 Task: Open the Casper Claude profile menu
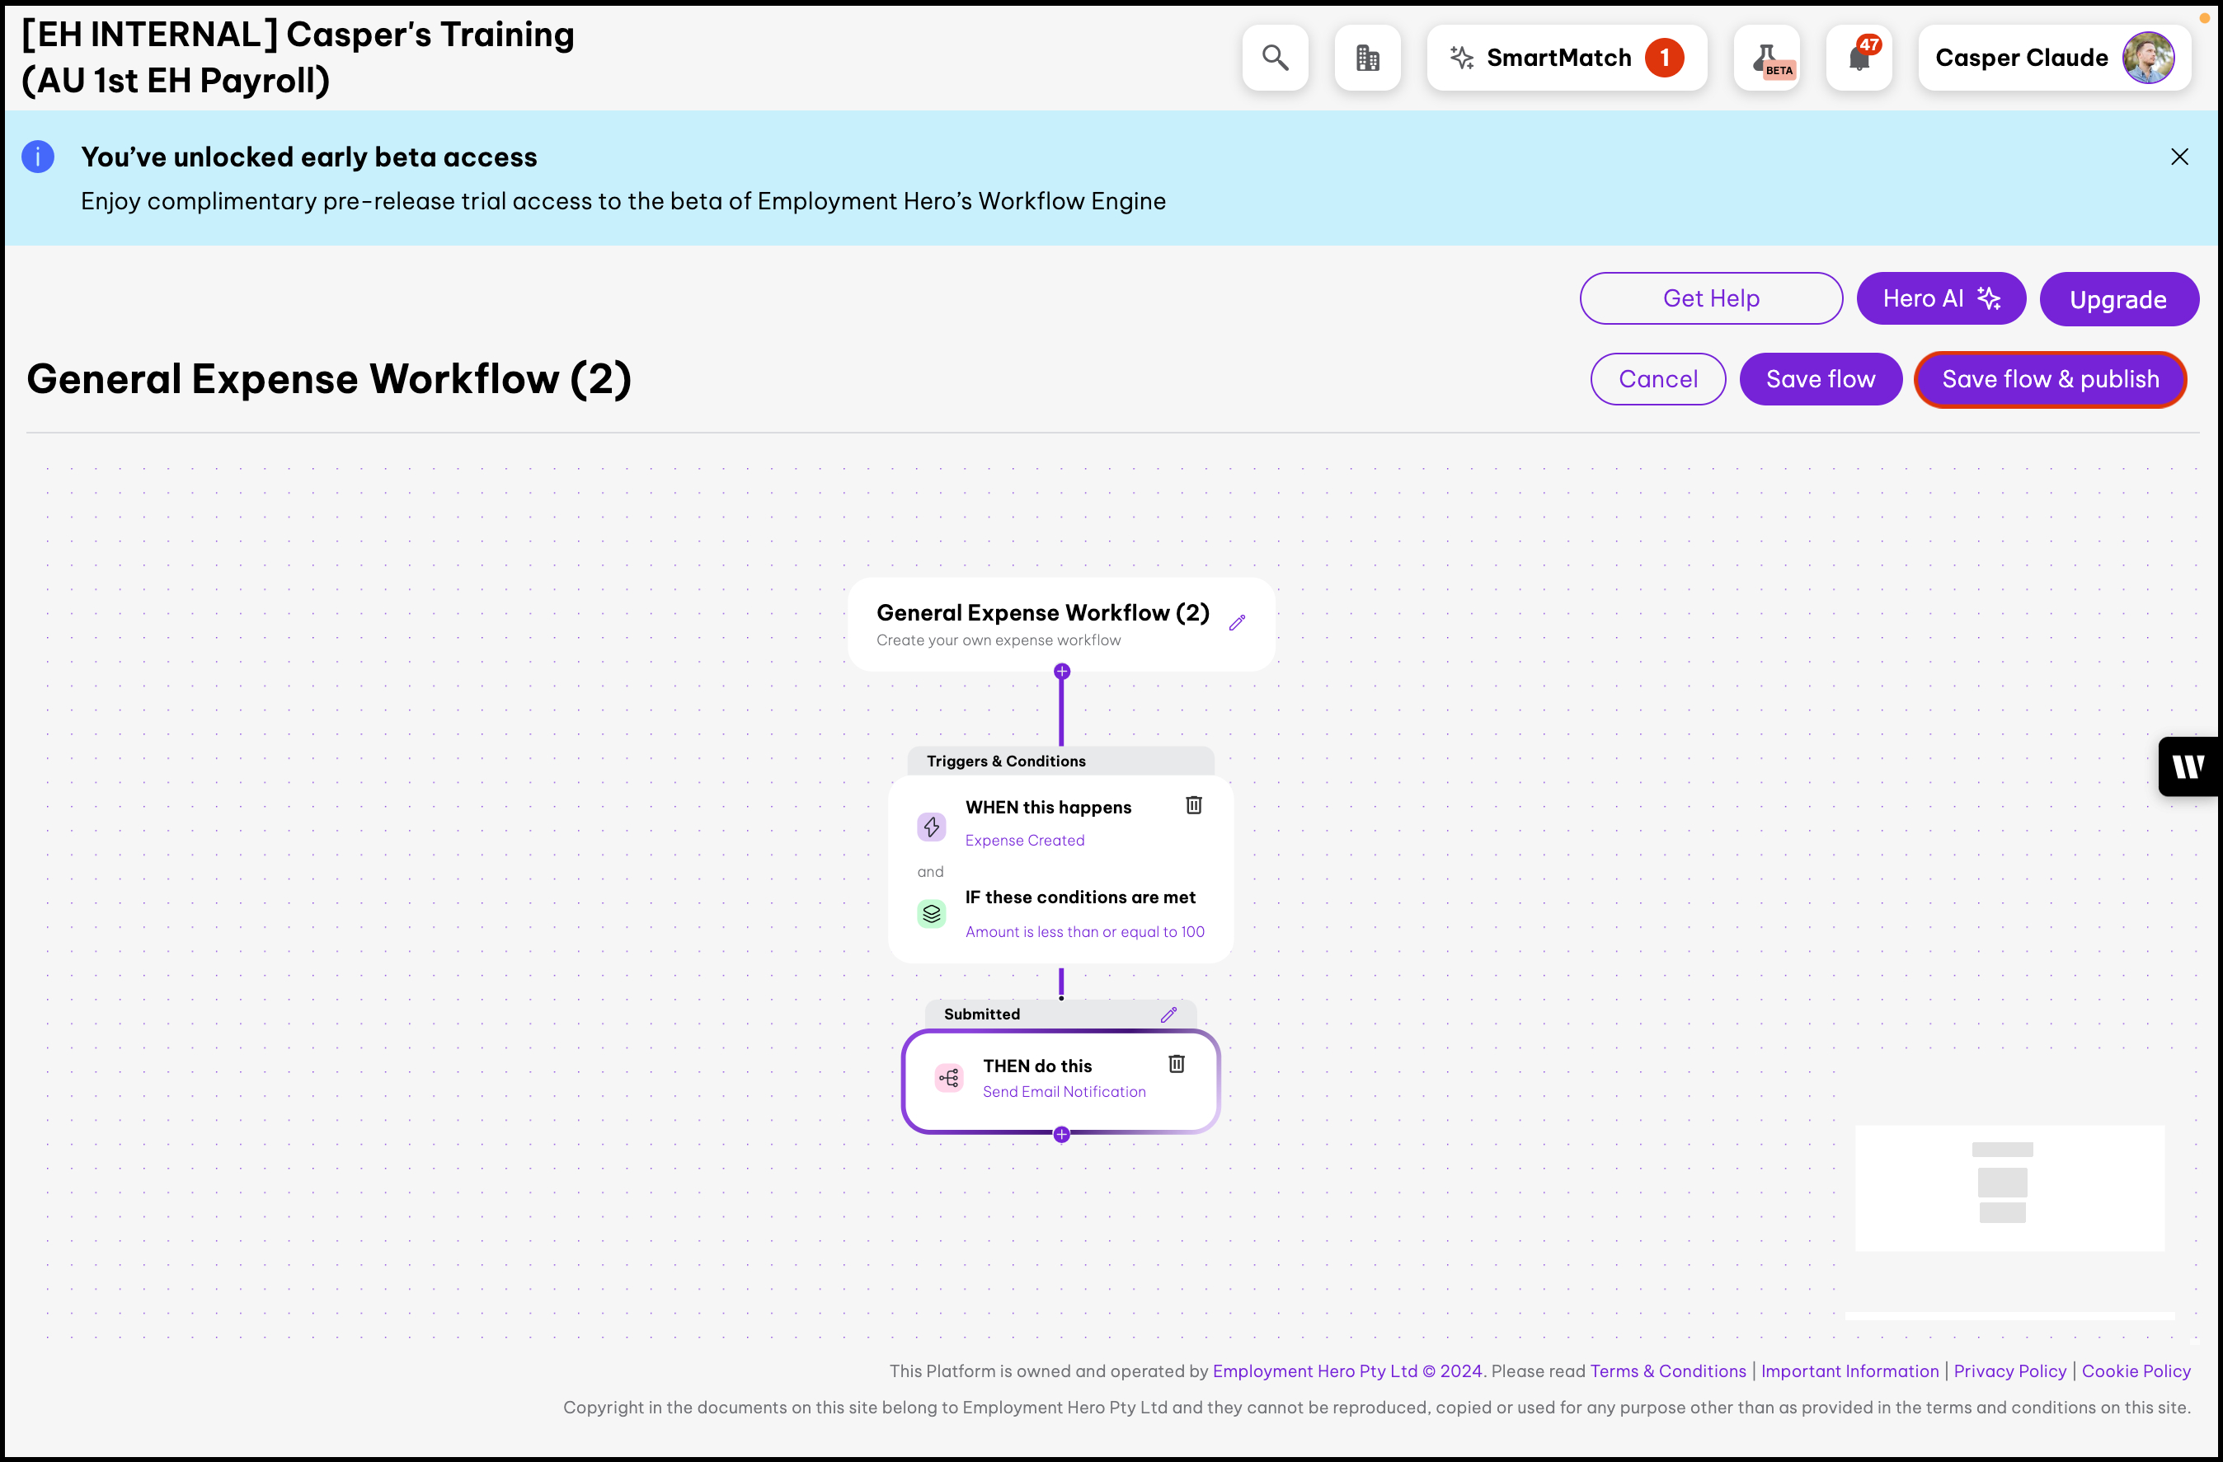(x=2054, y=58)
